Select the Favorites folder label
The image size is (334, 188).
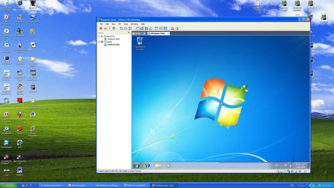pos(108,42)
